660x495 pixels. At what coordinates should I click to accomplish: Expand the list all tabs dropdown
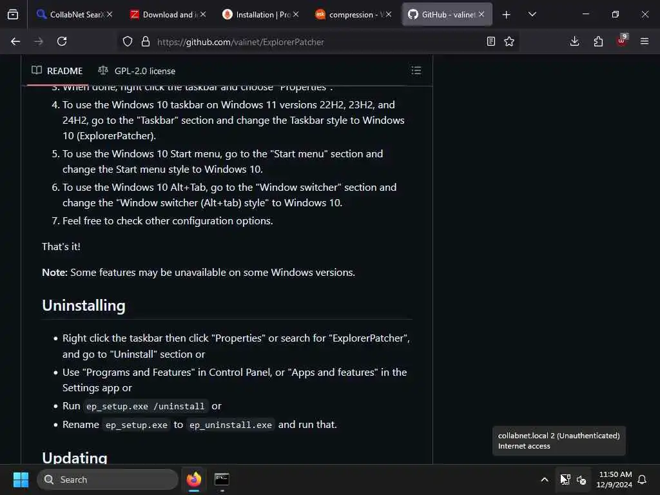[x=532, y=15]
